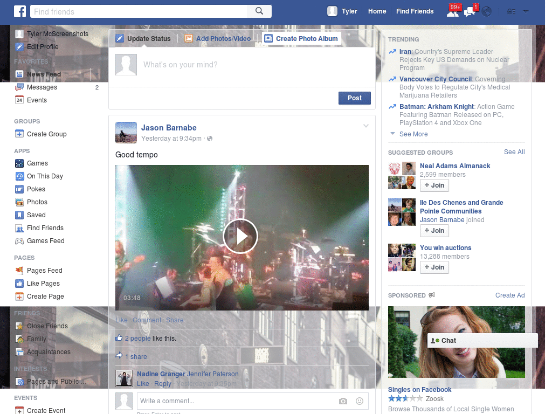Open Acquaintances list
The image size is (552, 414).
point(49,352)
